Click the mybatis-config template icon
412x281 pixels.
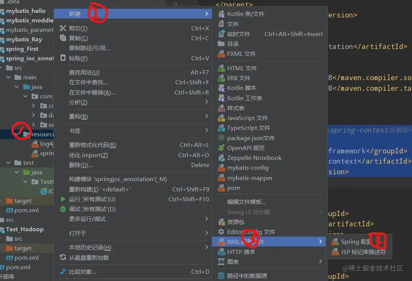point(222,168)
